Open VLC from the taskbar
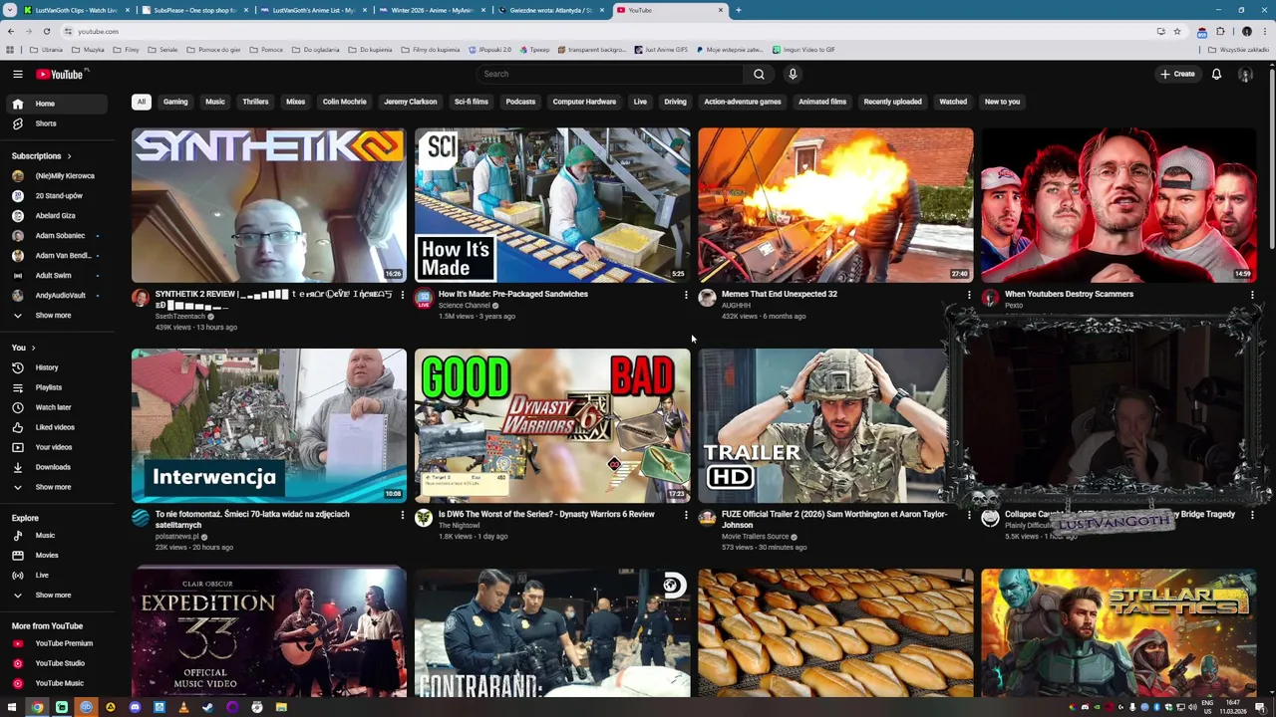1276x717 pixels. [183, 707]
